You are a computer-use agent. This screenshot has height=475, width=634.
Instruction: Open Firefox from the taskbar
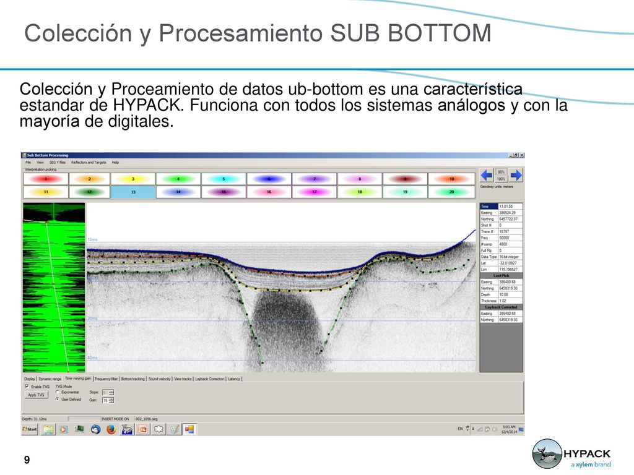point(111,429)
